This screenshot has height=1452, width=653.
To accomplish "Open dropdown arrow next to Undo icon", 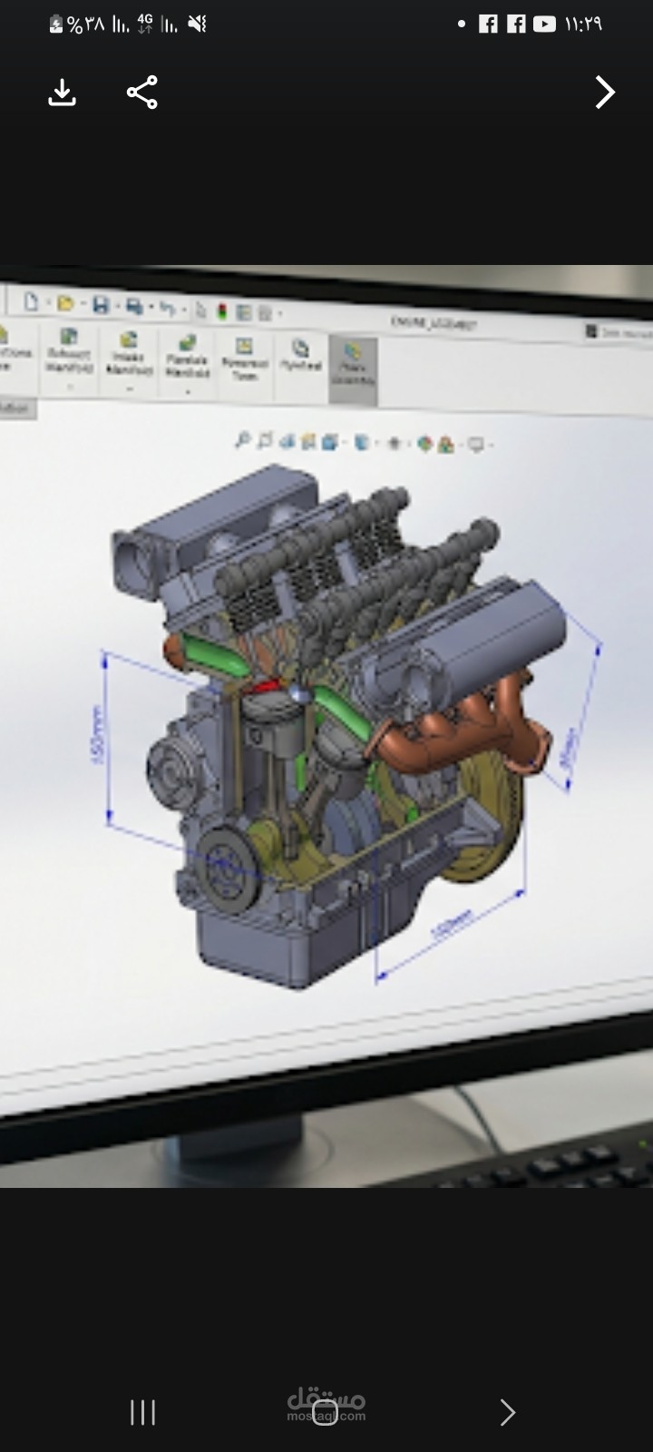I will 182,310.
